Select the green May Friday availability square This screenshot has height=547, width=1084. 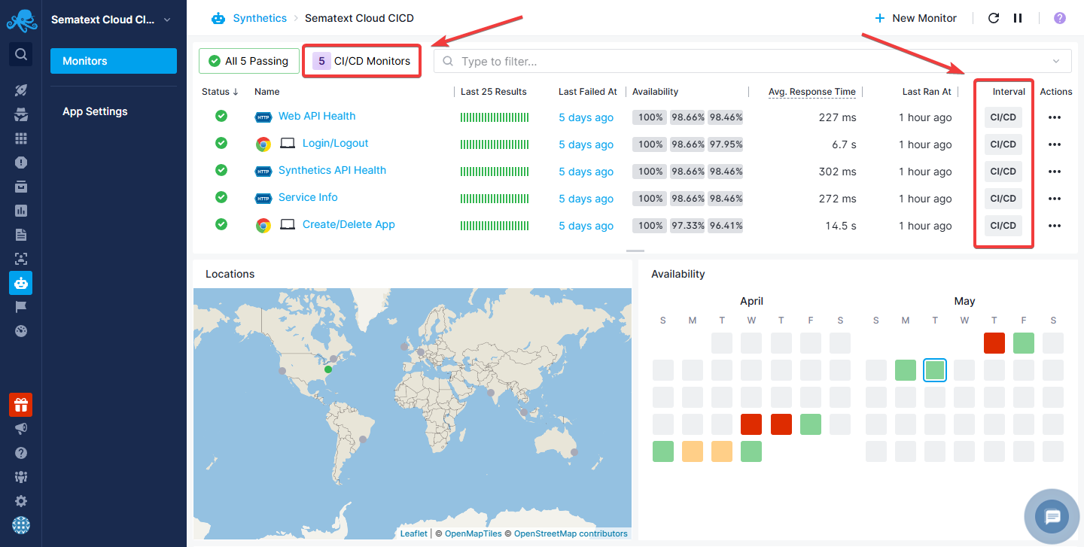pyautogui.click(x=1024, y=343)
